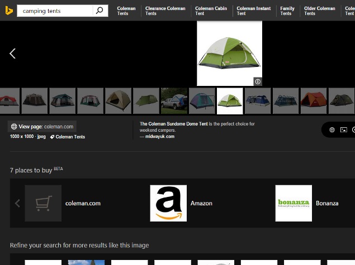Image resolution: width=355 pixels, height=265 pixels.
Task: Open the Bonanza store link
Action: point(327,203)
